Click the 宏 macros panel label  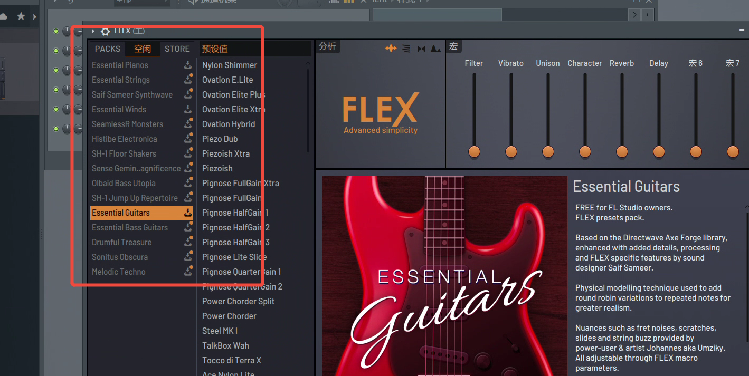[x=453, y=46]
